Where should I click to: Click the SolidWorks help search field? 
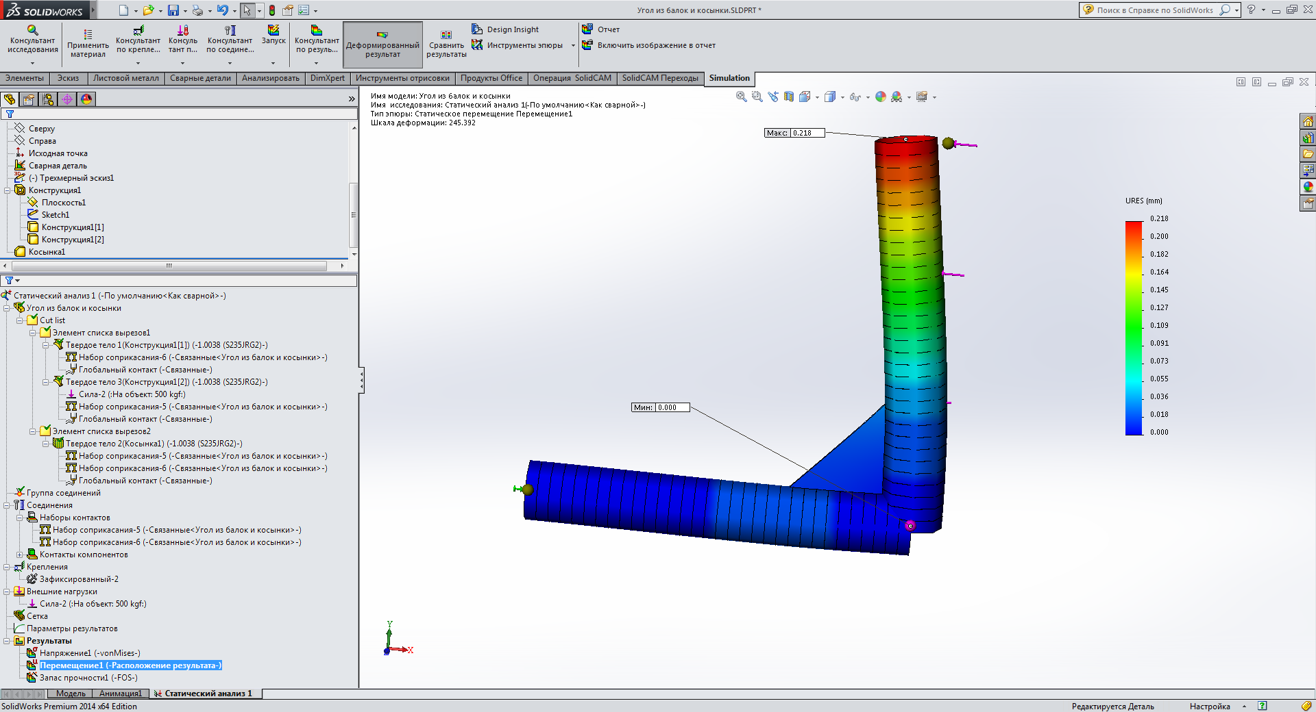[1154, 10]
